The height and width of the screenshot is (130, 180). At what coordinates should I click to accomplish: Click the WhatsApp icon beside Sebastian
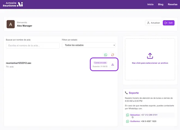(x=127, y=115)
